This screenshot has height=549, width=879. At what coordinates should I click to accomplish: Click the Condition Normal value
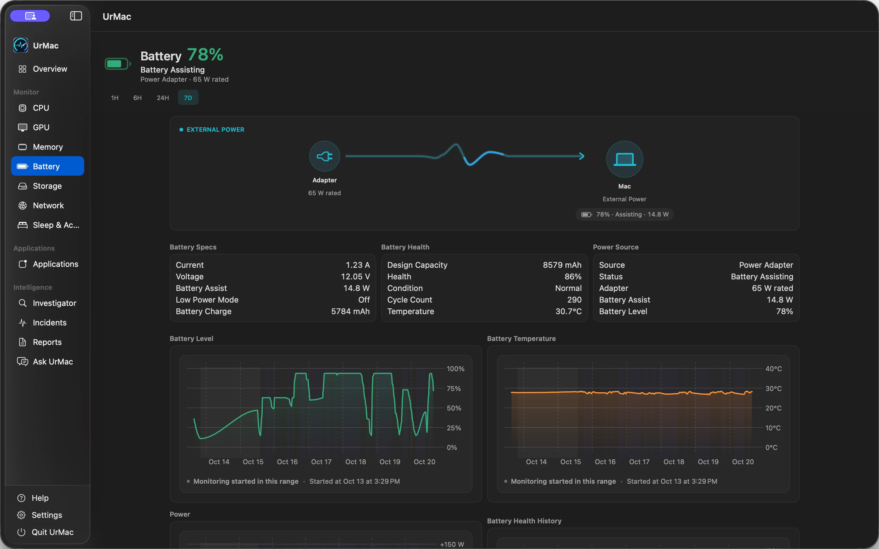pyautogui.click(x=568, y=288)
